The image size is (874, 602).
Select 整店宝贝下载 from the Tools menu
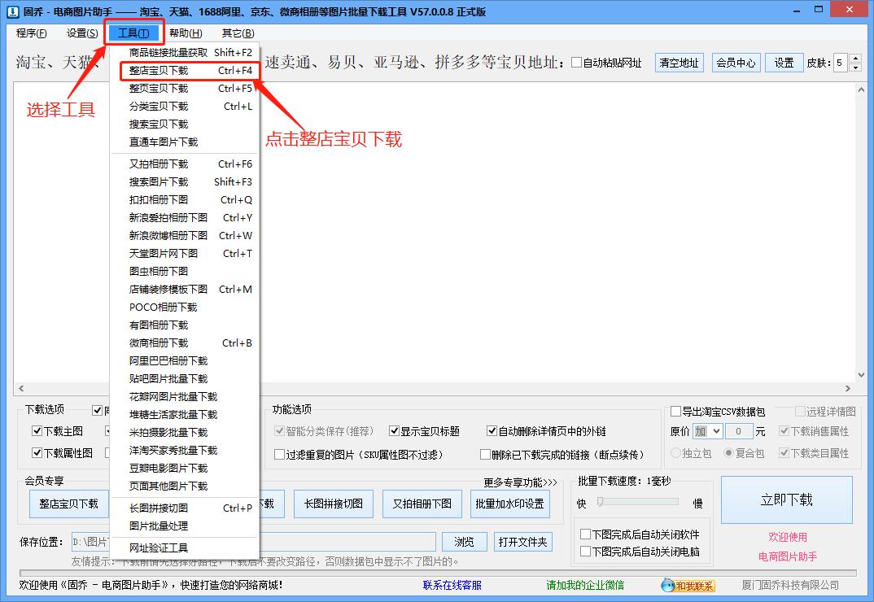[167, 70]
